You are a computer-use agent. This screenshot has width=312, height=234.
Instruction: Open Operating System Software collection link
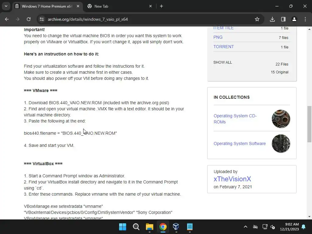point(239,144)
